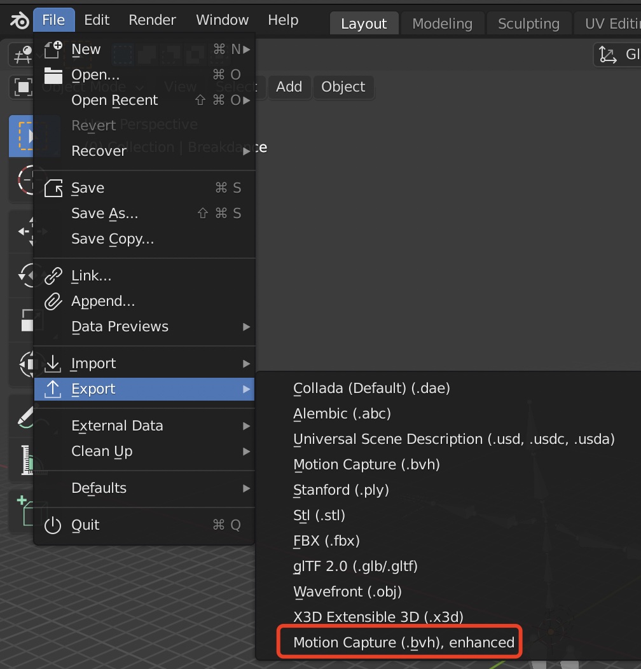
Task: Choose Save from the File menu
Action: (145, 188)
